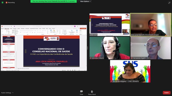Viewport: 172px width, 96px height.
Task: Click muted mic icon beside Fernando Pigatto
Action: (132, 58)
